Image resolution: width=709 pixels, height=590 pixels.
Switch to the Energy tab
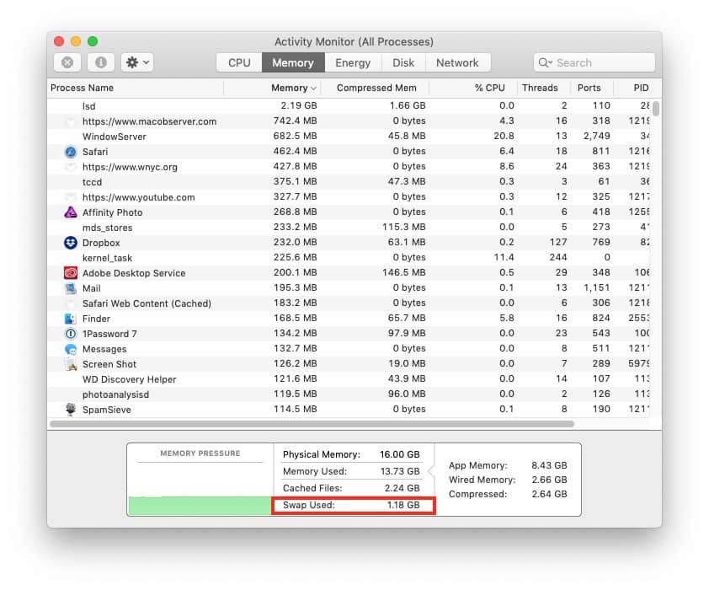click(353, 62)
